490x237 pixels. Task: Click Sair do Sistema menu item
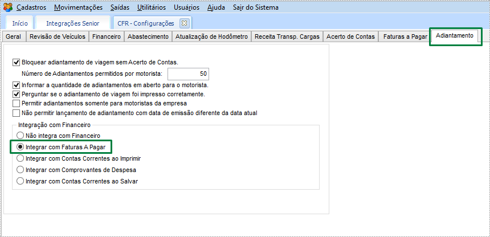click(x=256, y=7)
